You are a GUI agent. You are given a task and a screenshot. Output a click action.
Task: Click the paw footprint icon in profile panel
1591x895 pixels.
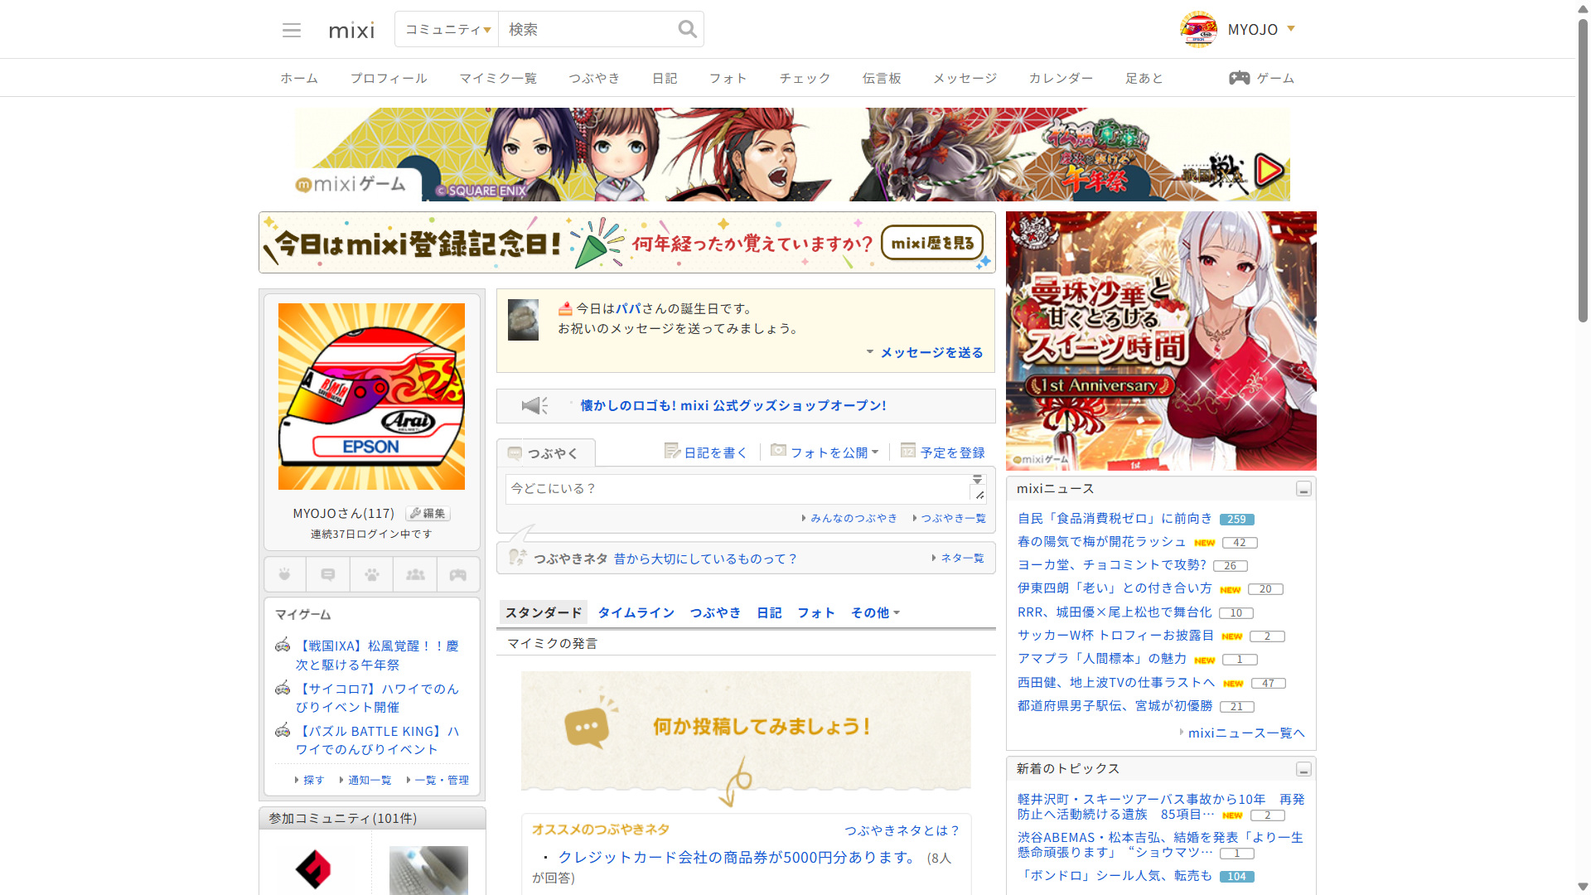pyautogui.click(x=371, y=574)
